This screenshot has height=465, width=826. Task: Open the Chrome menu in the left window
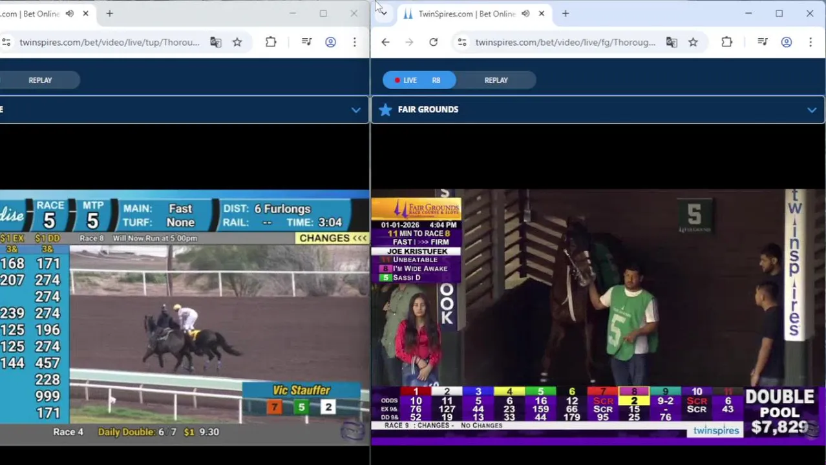[x=354, y=42]
